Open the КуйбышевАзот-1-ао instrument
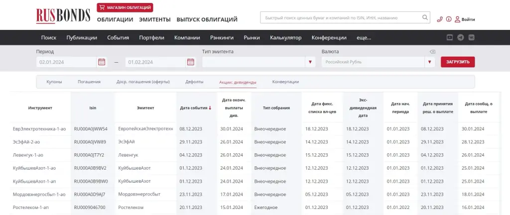Image resolution: width=510 pixels, height=215 pixels. coord(34,168)
